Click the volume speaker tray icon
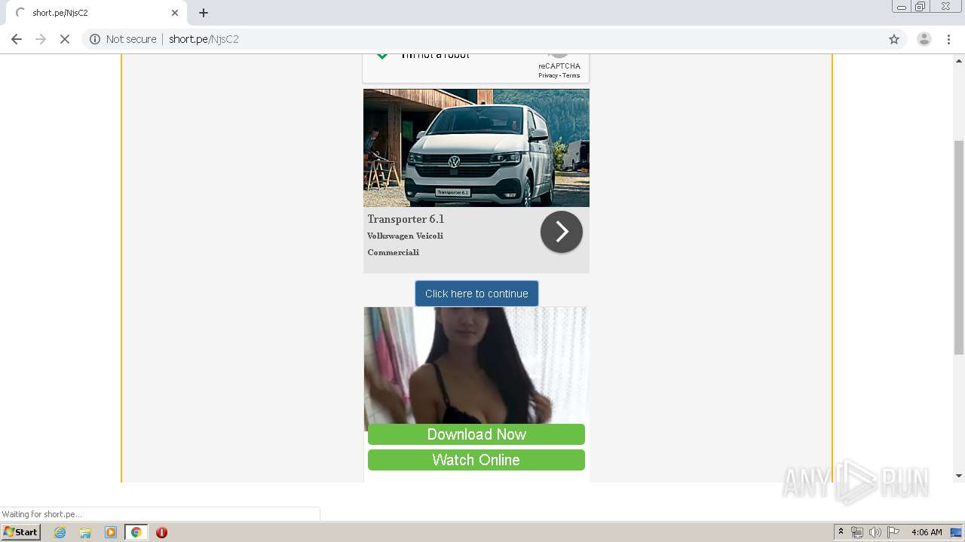This screenshot has height=542, width=965. coord(875,532)
